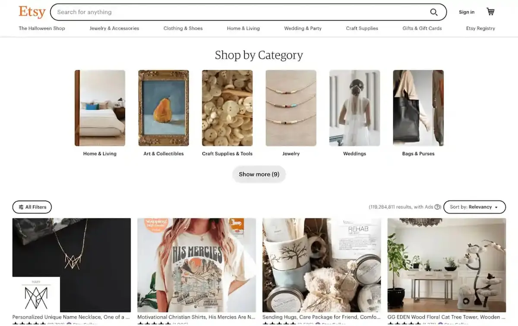
Task: Open the Craft Supplies menu item
Action: click(x=362, y=28)
